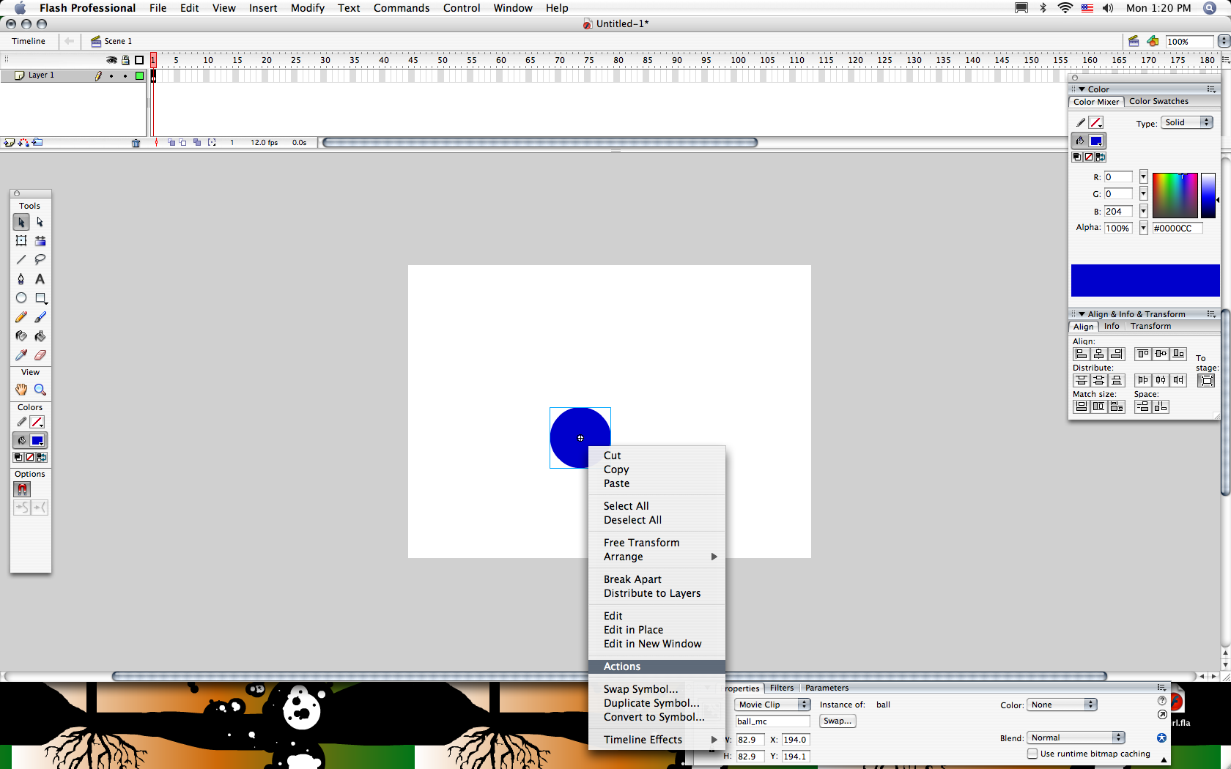Image resolution: width=1231 pixels, height=769 pixels.
Task: Click the hex color #0000CC field
Action: [1177, 229]
